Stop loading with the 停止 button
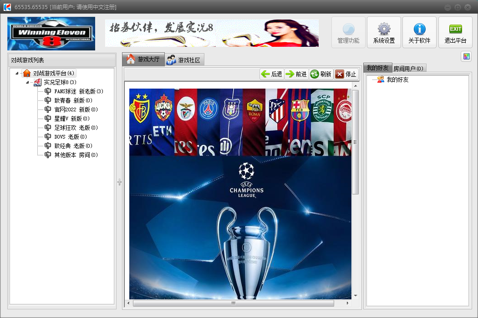The height and width of the screenshot is (318, 478). click(346, 74)
